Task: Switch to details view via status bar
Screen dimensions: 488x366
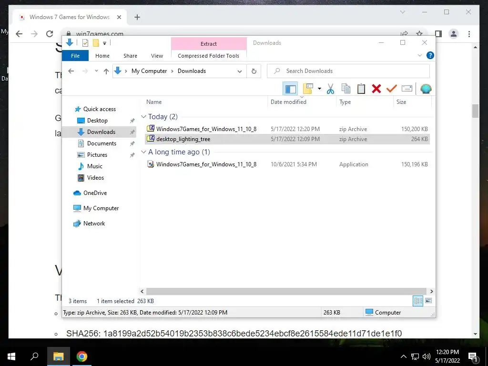Action: 418,301
